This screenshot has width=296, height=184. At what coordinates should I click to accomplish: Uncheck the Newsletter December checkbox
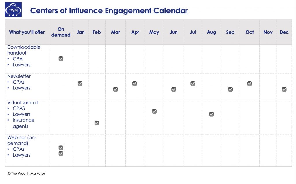tap(284, 89)
